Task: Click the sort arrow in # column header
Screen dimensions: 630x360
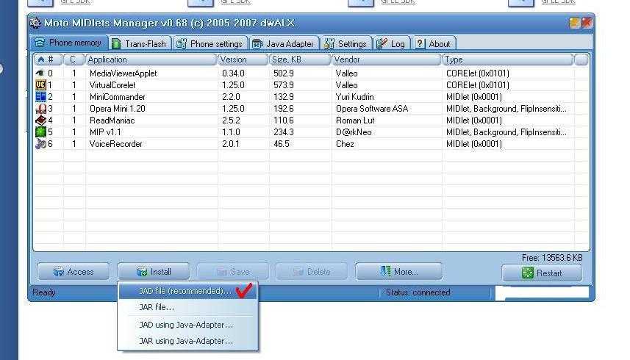Action: pos(40,60)
